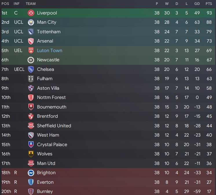Click the Tottenham crest icon
This screenshot has height=195, width=216.
pos(31,32)
